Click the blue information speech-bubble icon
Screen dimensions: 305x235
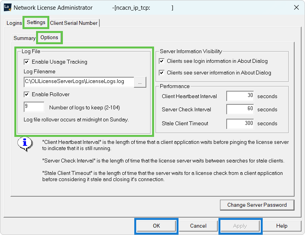tap(25, 144)
